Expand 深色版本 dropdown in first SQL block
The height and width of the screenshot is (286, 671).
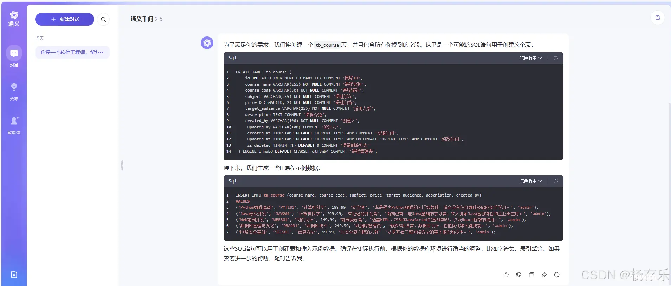coord(531,58)
